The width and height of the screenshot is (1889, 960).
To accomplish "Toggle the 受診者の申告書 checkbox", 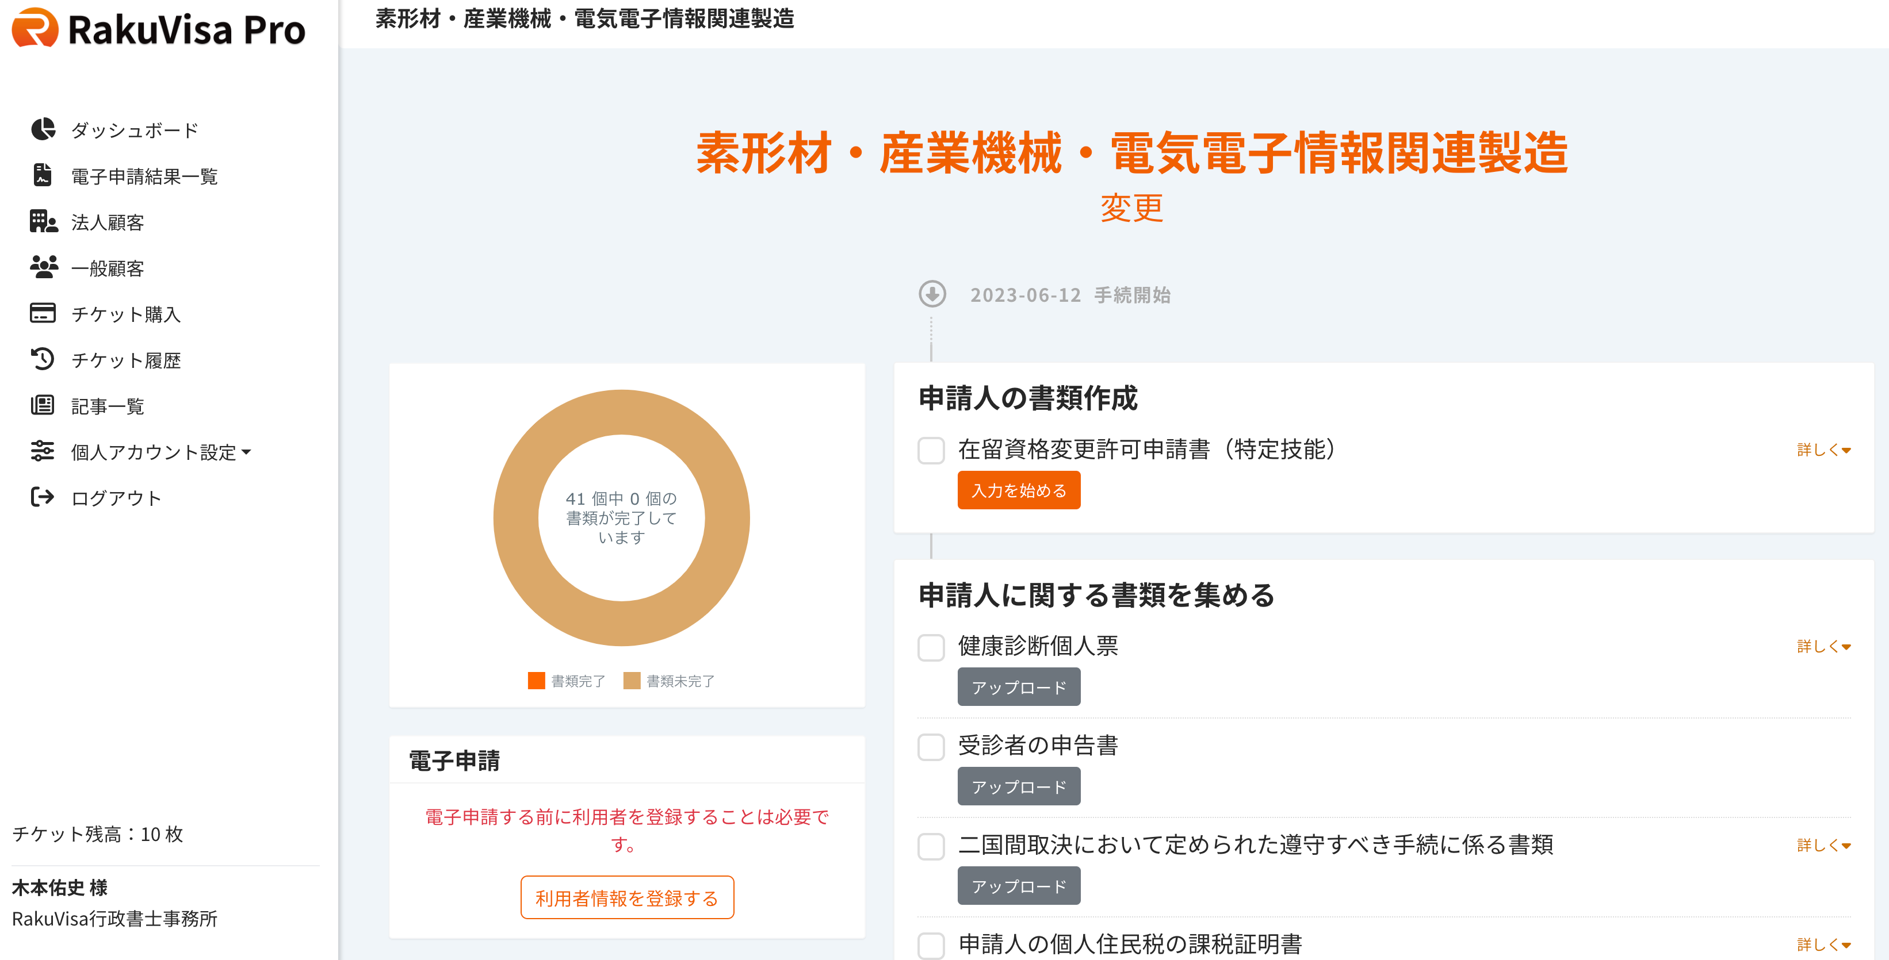I will coord(931,747).
